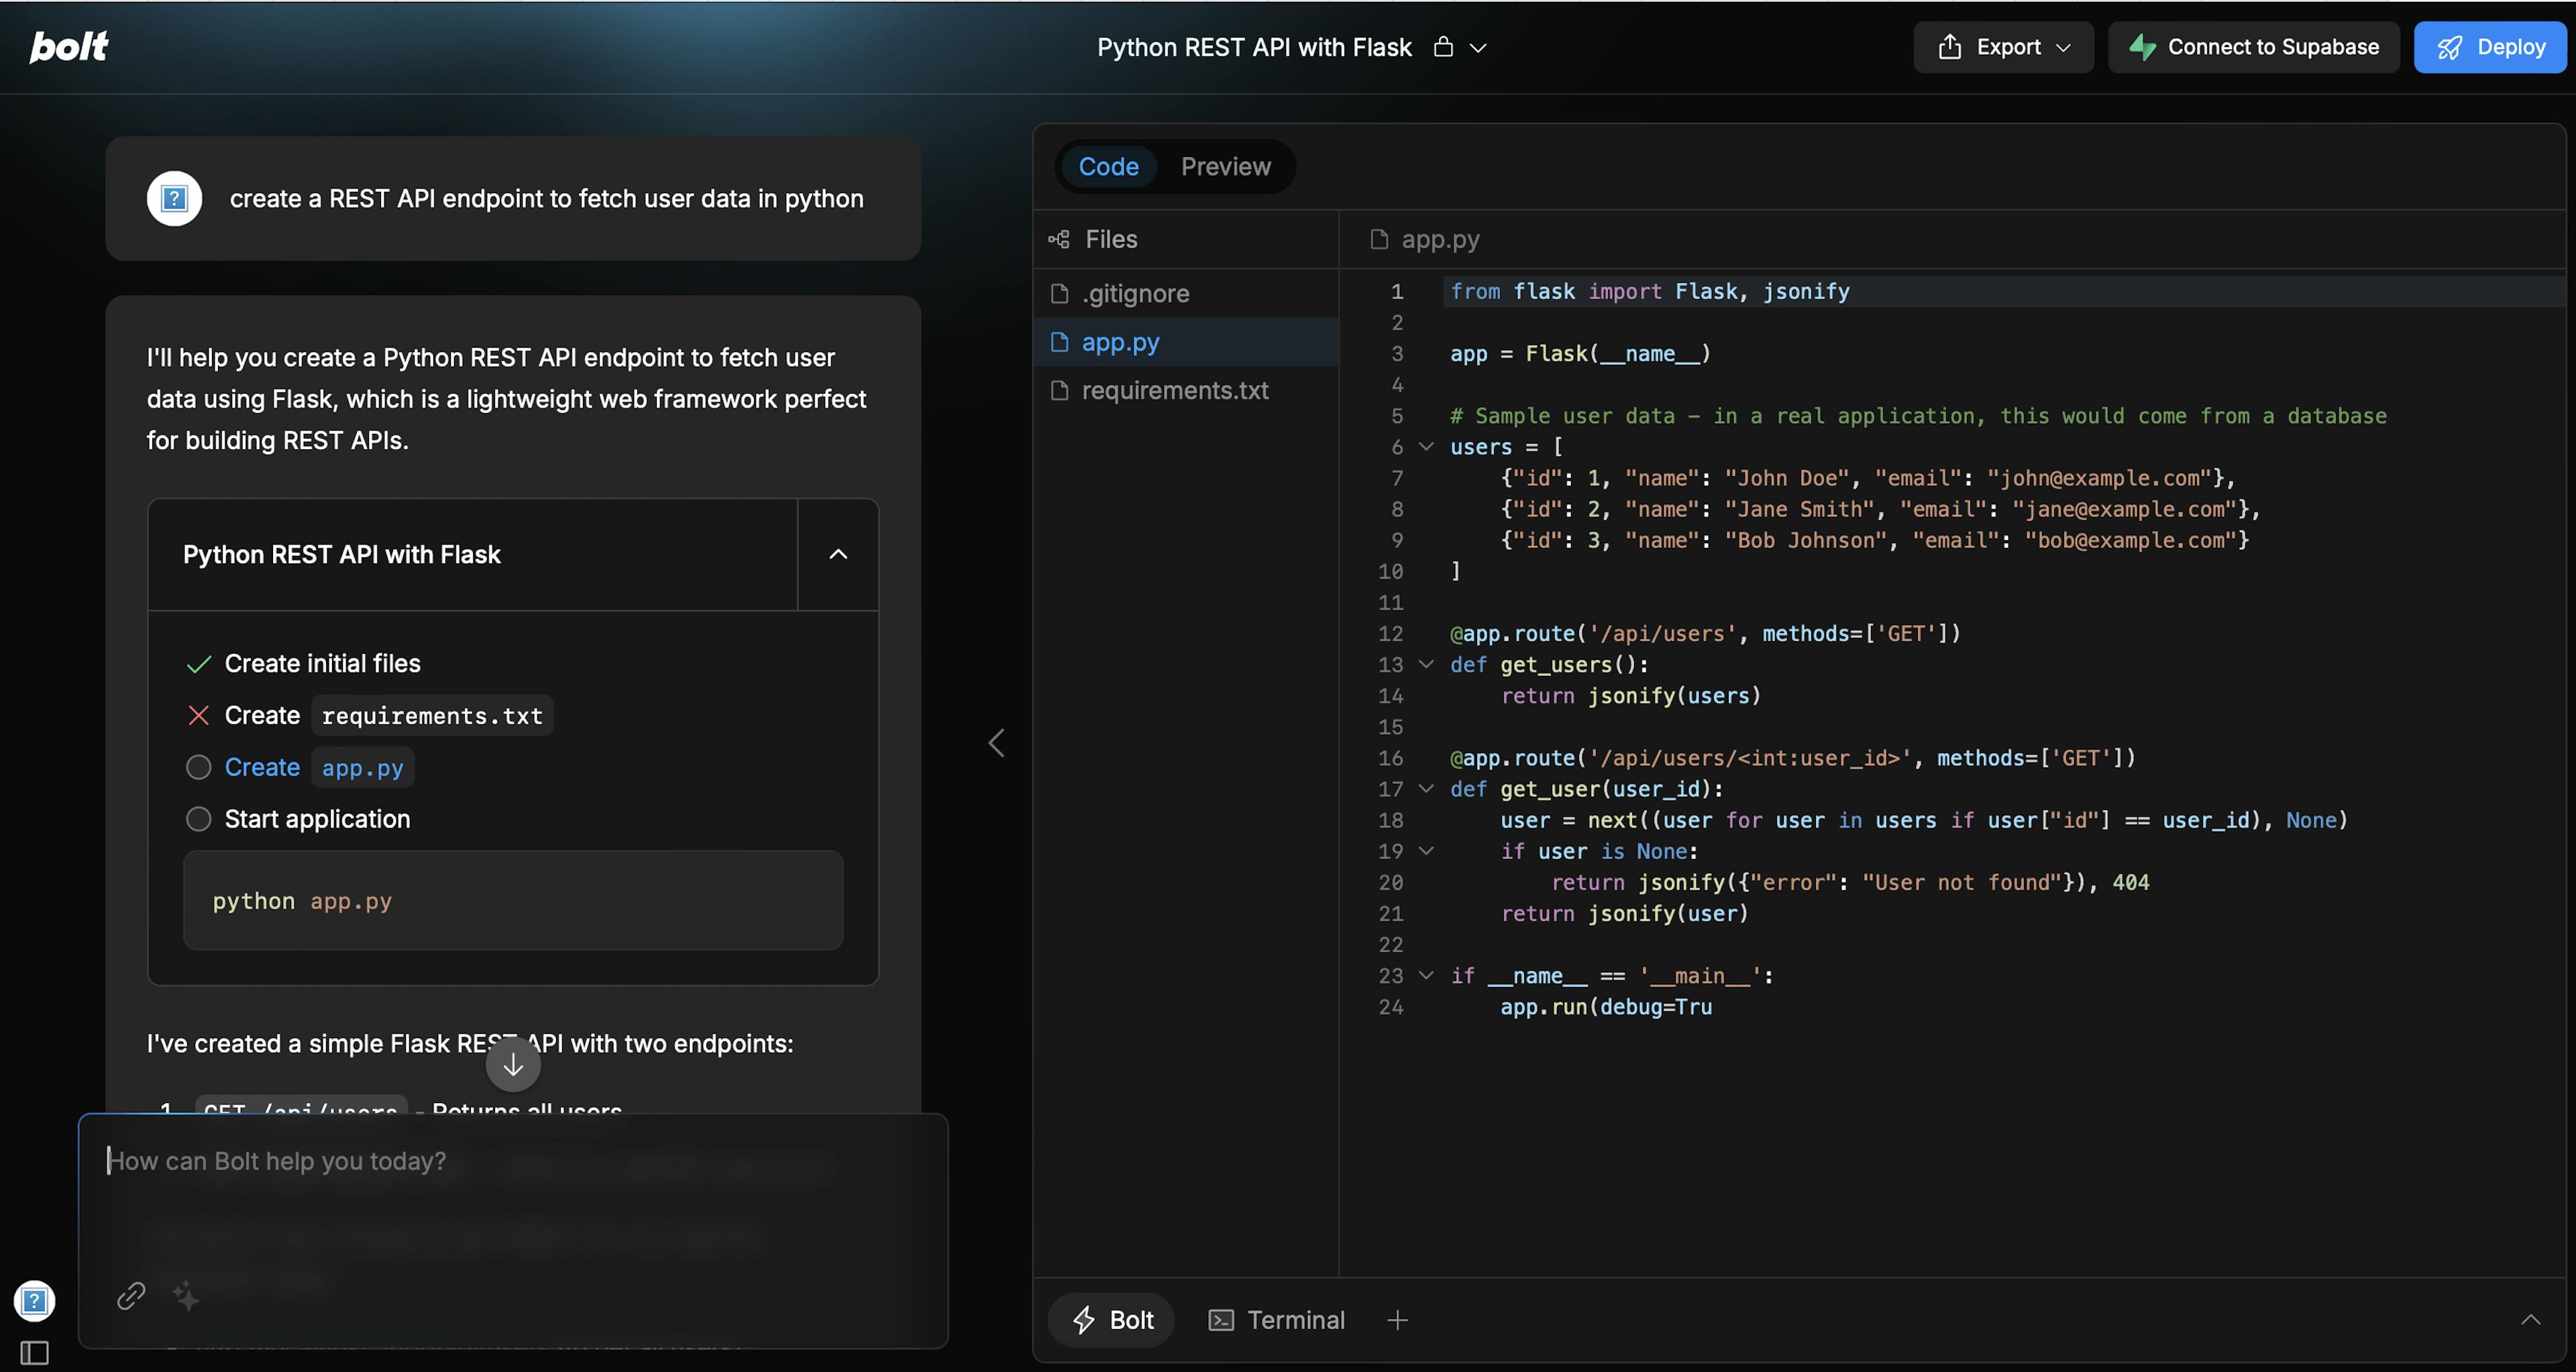This screenshot has height=1372, width=2576.
Task: Open the project title dropdown chevron
Action: [1478, 48]
